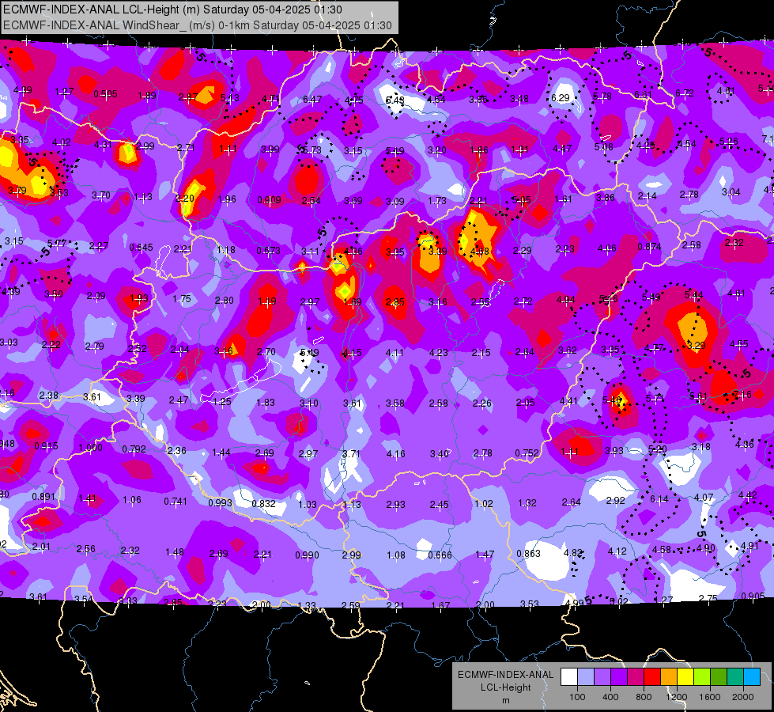Screen dimensions: 774x712
Task: Click the wind shear value '0.741'
Action: [176, 501]
